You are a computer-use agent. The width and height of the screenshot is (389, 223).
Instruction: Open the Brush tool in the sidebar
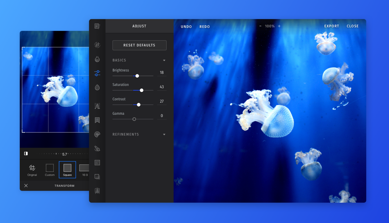tap(97, 149)
